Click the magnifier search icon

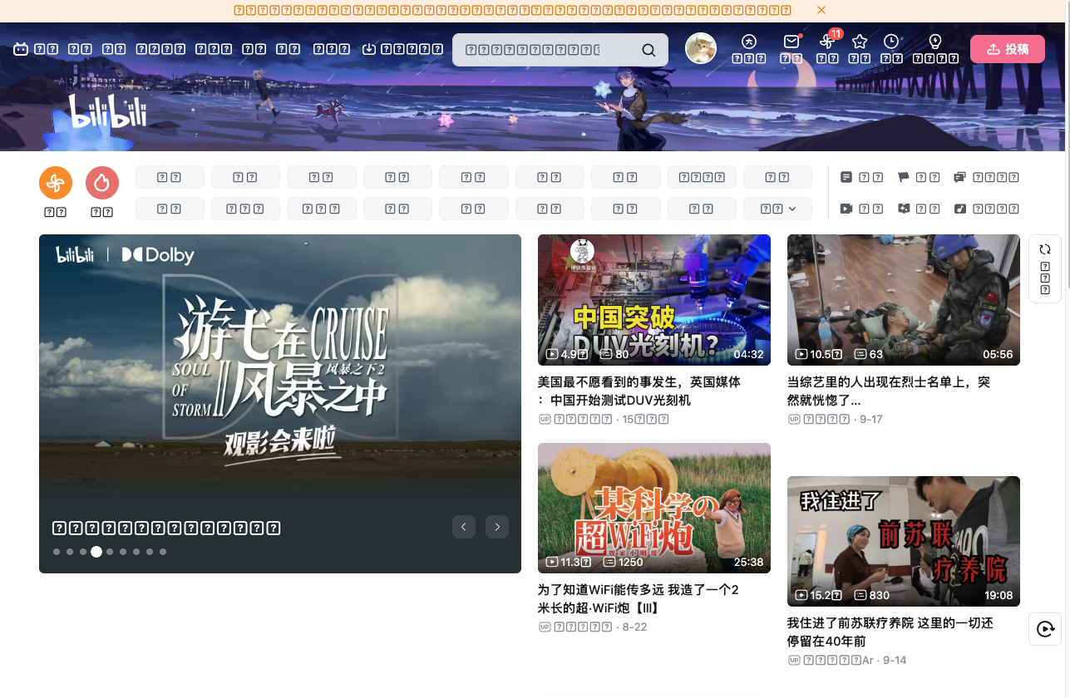point(648,50)
